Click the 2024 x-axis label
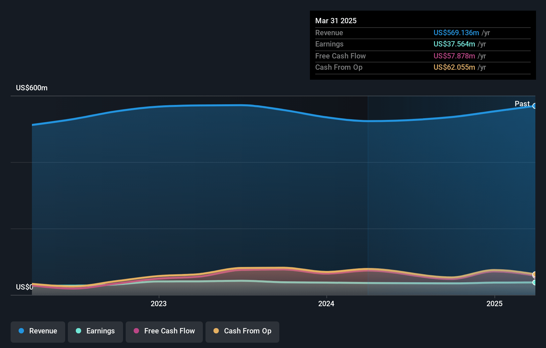 point(326,304)
